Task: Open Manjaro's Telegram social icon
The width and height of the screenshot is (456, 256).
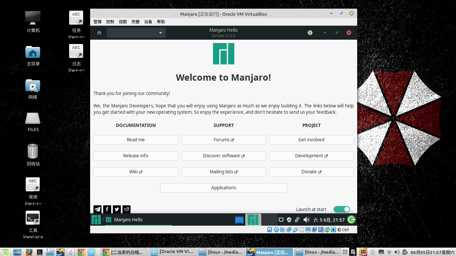Action: tap(97, 209)
